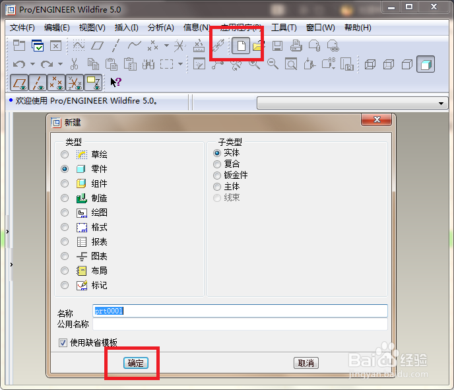Screen dimensions: 454x390
Task: Click the Cut scissors icon
Action: click(74, 64)
